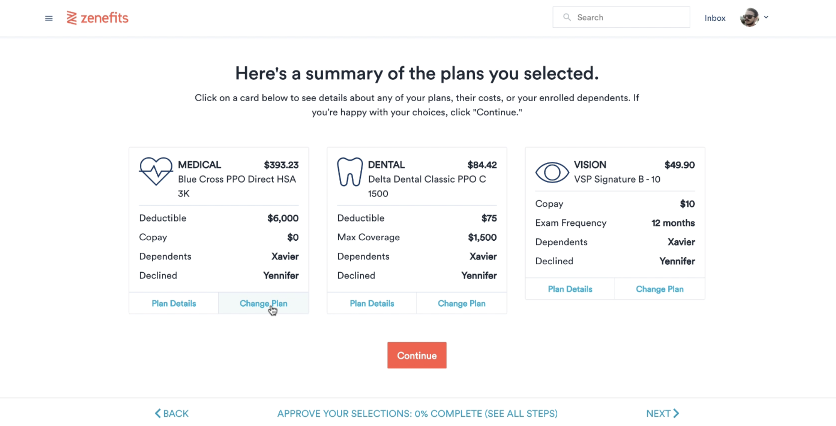Image resolution: width=836 pixels, height=426 pixels.
Task: Click the Dental tooth icon
Action: coord(350,172)
